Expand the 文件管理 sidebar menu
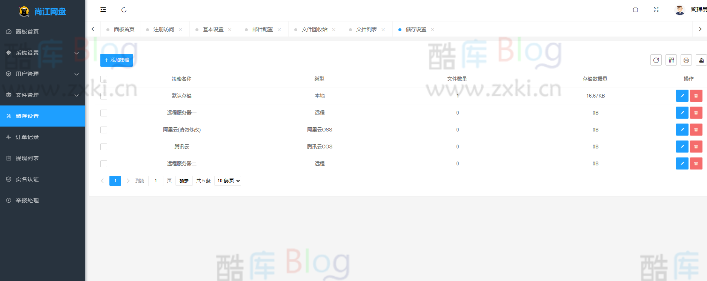707x281 pixels. tap(43, 95)
